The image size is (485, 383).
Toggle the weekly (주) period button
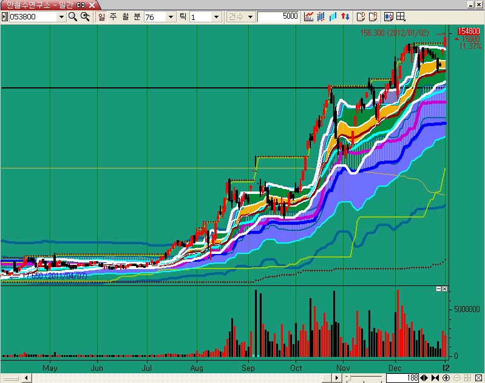[112, 16]
